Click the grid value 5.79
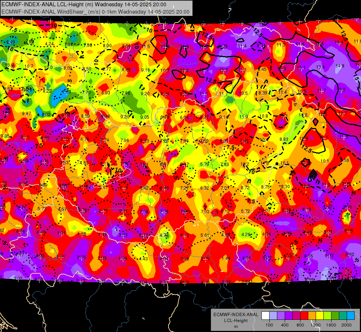 tap(204, 164)
